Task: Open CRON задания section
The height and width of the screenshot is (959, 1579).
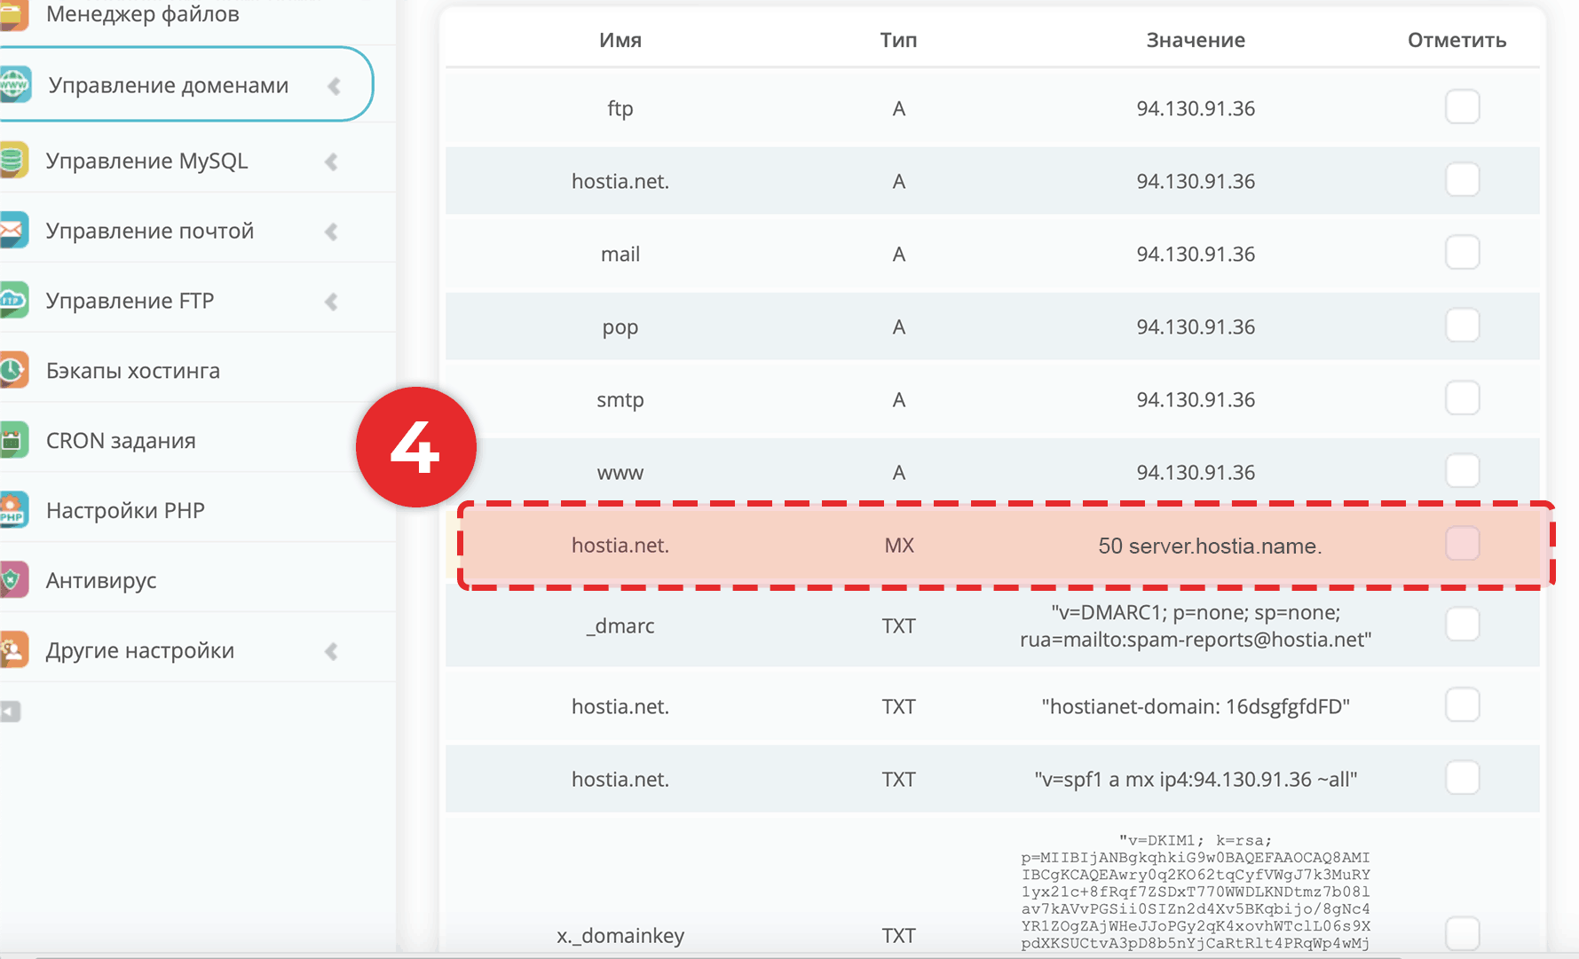Action: tap(121, 441)
